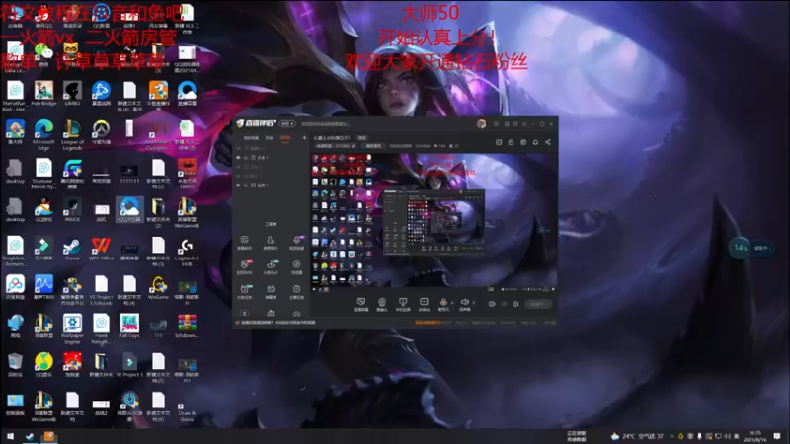The height and width of the screenshot is (444, 790).
Task: Add a new scene with the plus button
Action: (x=304, y=138)
